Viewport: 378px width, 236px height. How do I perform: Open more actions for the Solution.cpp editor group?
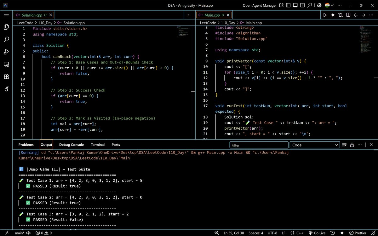click(x=188, y=15)
